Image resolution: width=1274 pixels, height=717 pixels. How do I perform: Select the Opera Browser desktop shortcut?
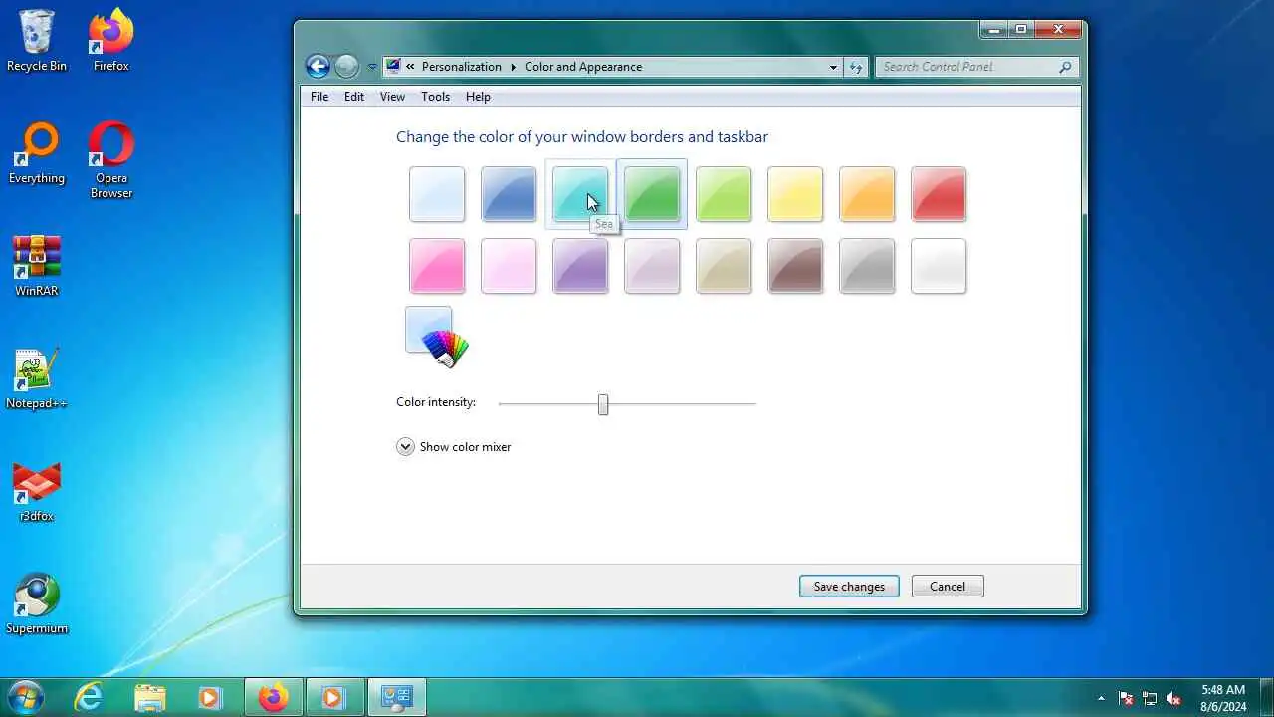coord(111,160)
